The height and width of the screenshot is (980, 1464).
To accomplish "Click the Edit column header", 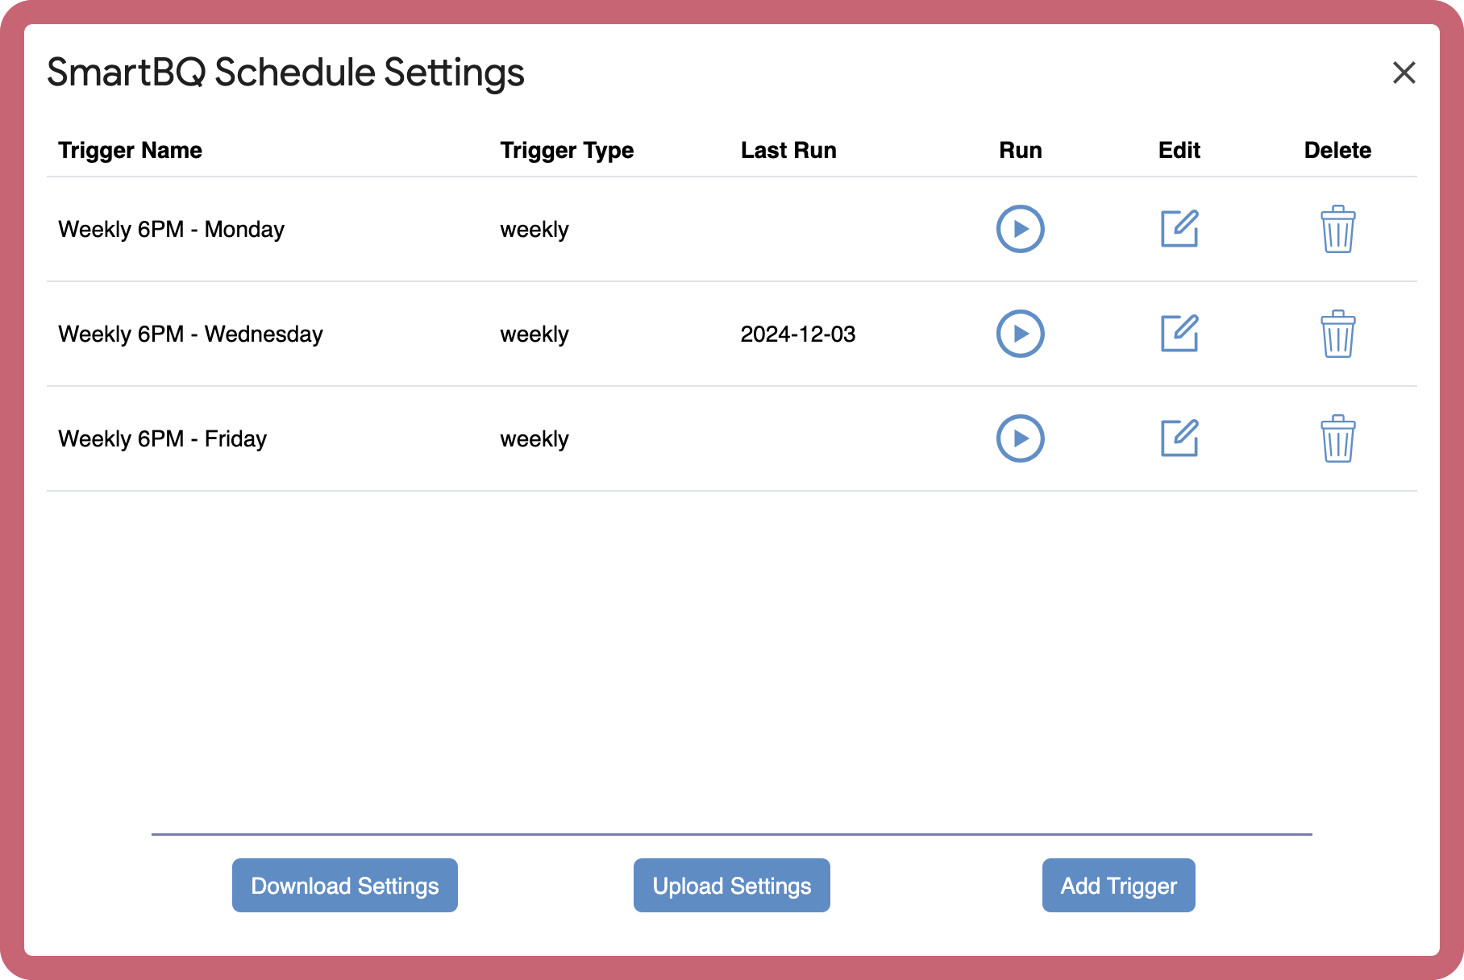I will 1179,151.
